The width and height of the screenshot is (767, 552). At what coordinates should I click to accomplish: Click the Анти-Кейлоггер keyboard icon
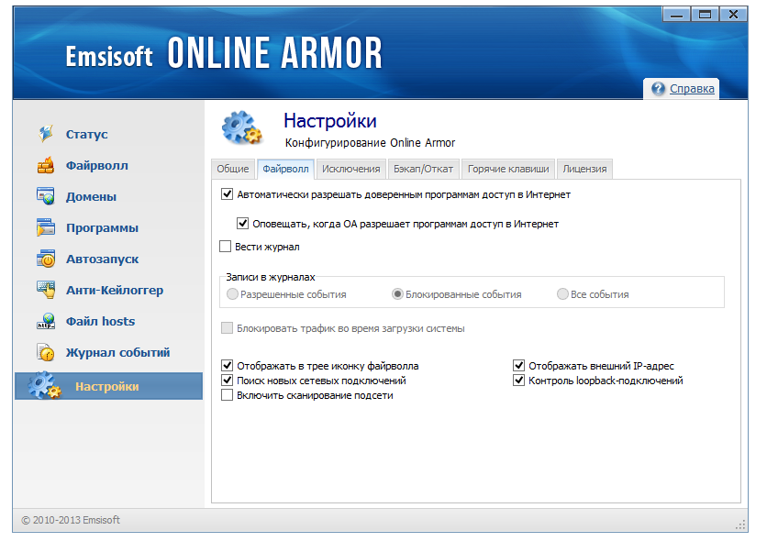click(46, 290)
